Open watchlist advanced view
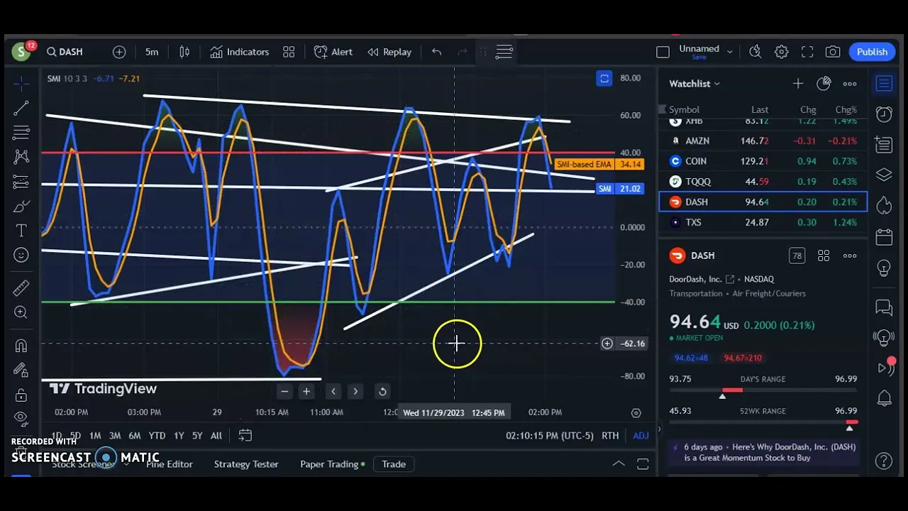 click(x=824, y=84)
